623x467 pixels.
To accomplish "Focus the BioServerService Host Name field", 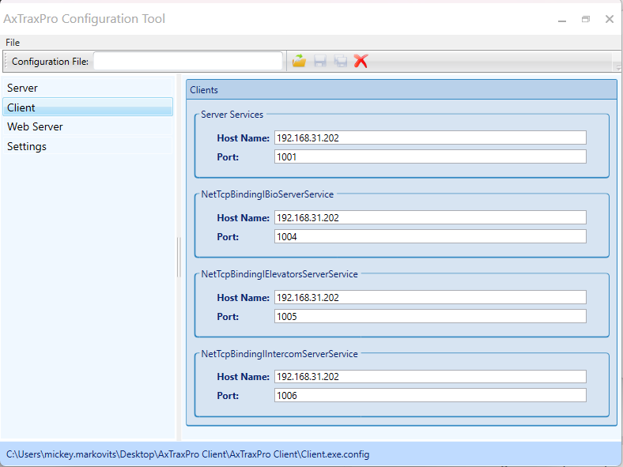I will point(430,217).
